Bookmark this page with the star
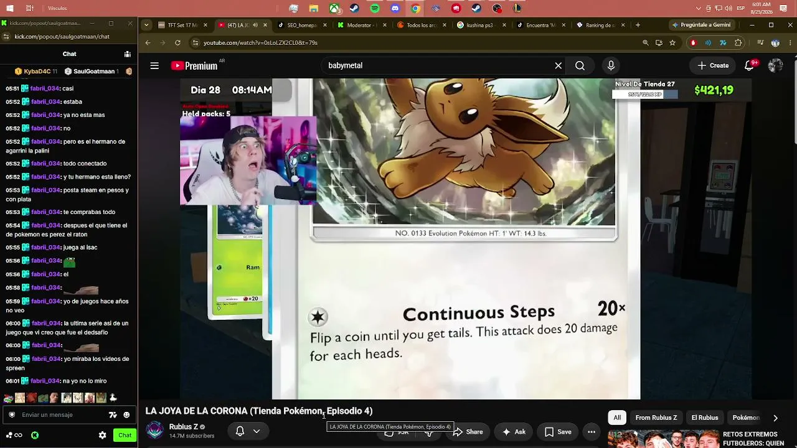The height and width of the screenshot is (448, 797). (x=672, y=43)
